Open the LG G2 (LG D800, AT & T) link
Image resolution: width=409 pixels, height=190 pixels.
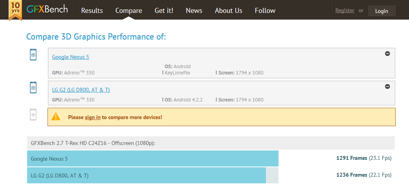pyautogui.click(x=81, y=90)
